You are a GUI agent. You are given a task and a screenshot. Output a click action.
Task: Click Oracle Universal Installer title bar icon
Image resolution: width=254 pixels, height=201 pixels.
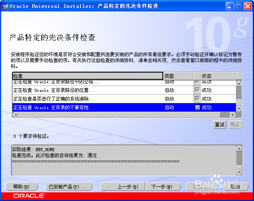pyautogui.click(x=5, y=6)
